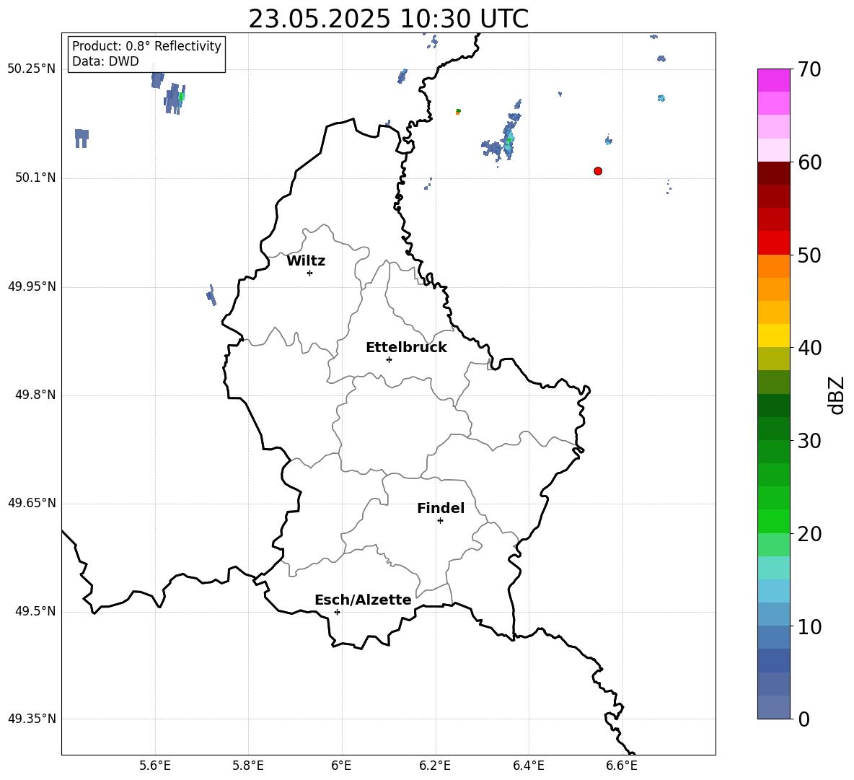Image resolution: width=854 pixels, height=780 pixels.
Task: Click the 50.1°N latitude label
Action: (x=35, y=178)
